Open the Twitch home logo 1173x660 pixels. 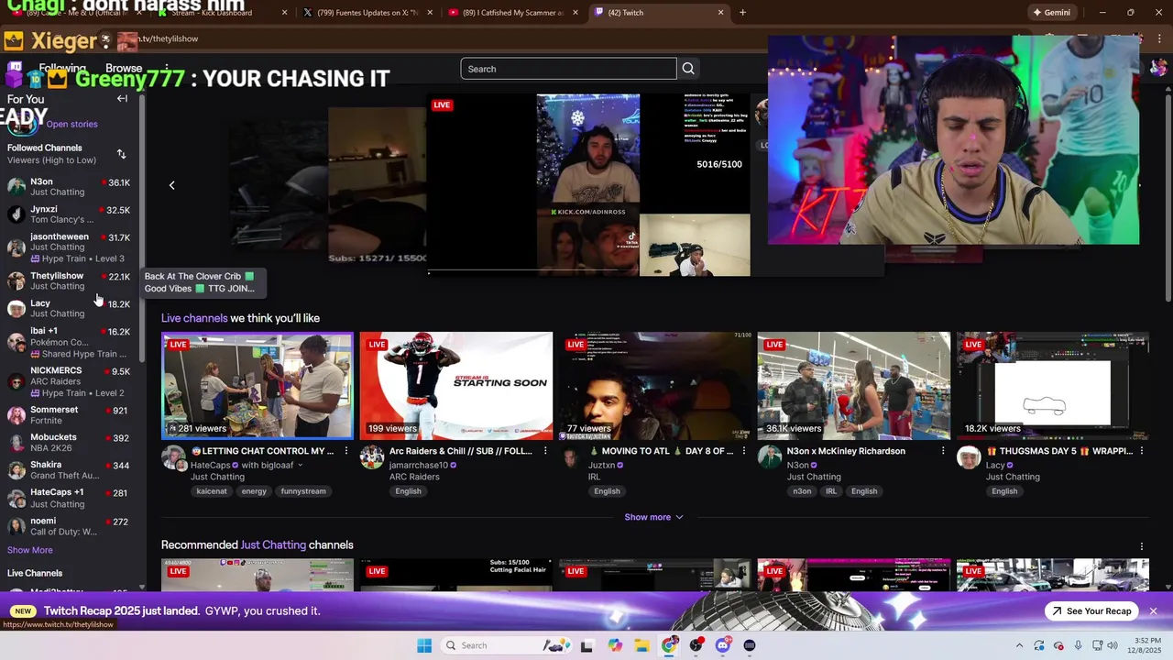click(x=15, y=69)
